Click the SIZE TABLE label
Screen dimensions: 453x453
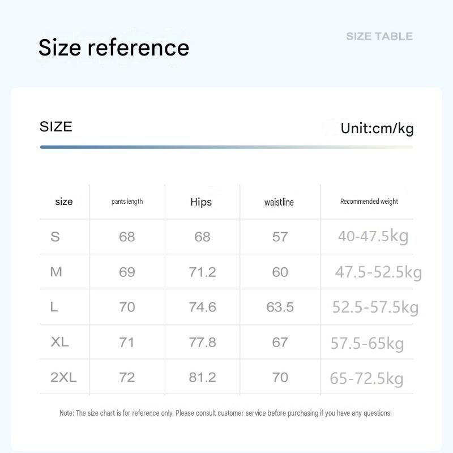379,36
